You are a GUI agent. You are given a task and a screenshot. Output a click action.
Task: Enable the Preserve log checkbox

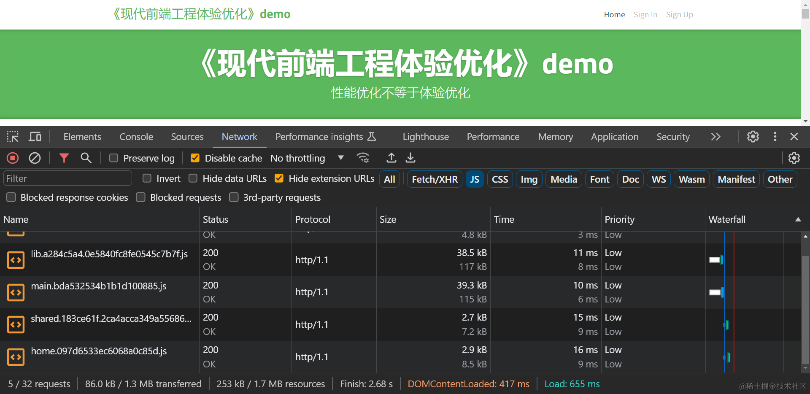click(x=113, y=158)
